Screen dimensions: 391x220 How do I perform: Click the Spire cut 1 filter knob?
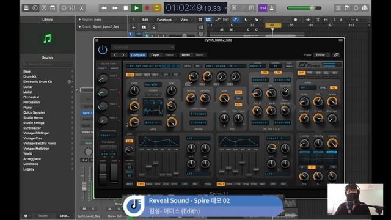[257, 93]
